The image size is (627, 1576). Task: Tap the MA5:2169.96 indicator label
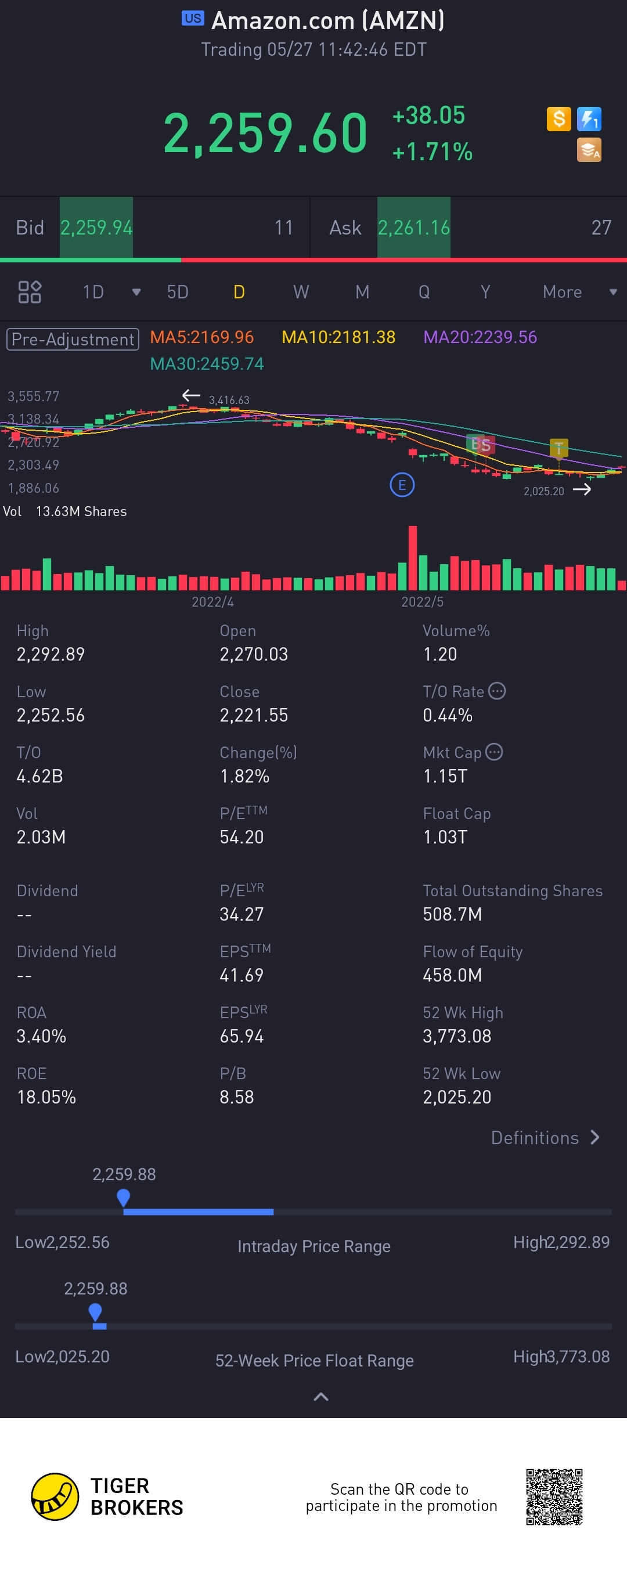tap(202, 337)
